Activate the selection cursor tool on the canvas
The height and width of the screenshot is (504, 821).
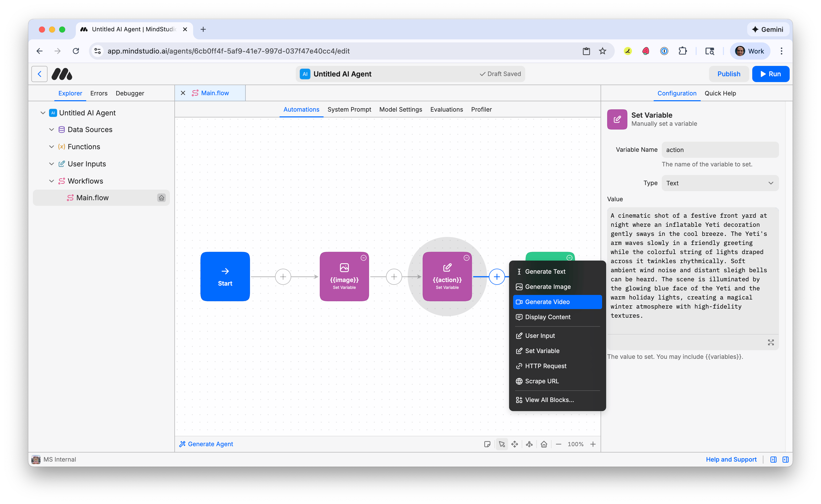point(502,444)
